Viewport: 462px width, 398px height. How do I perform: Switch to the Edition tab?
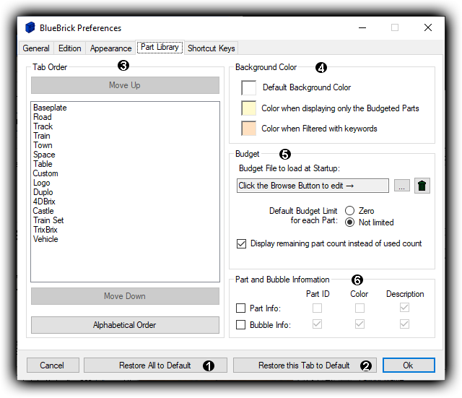tap(70, 48)
